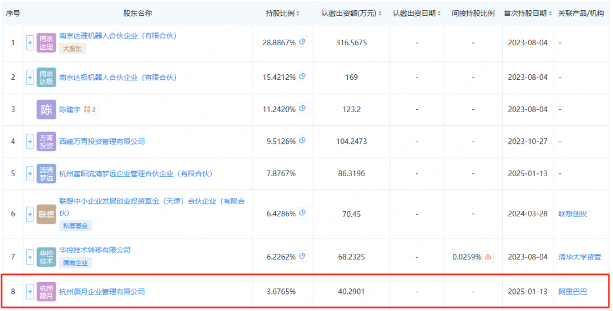
Task: Click the indirect holding icon beside 0.0259%
Action: point(488,257)
